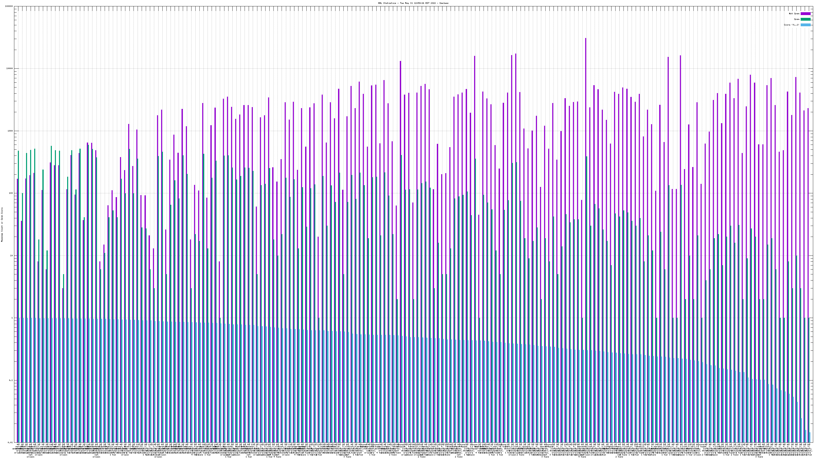Click the RBL Statistics chart title
The height and width of the screenshot is (459, 817).
coord(413,3)
